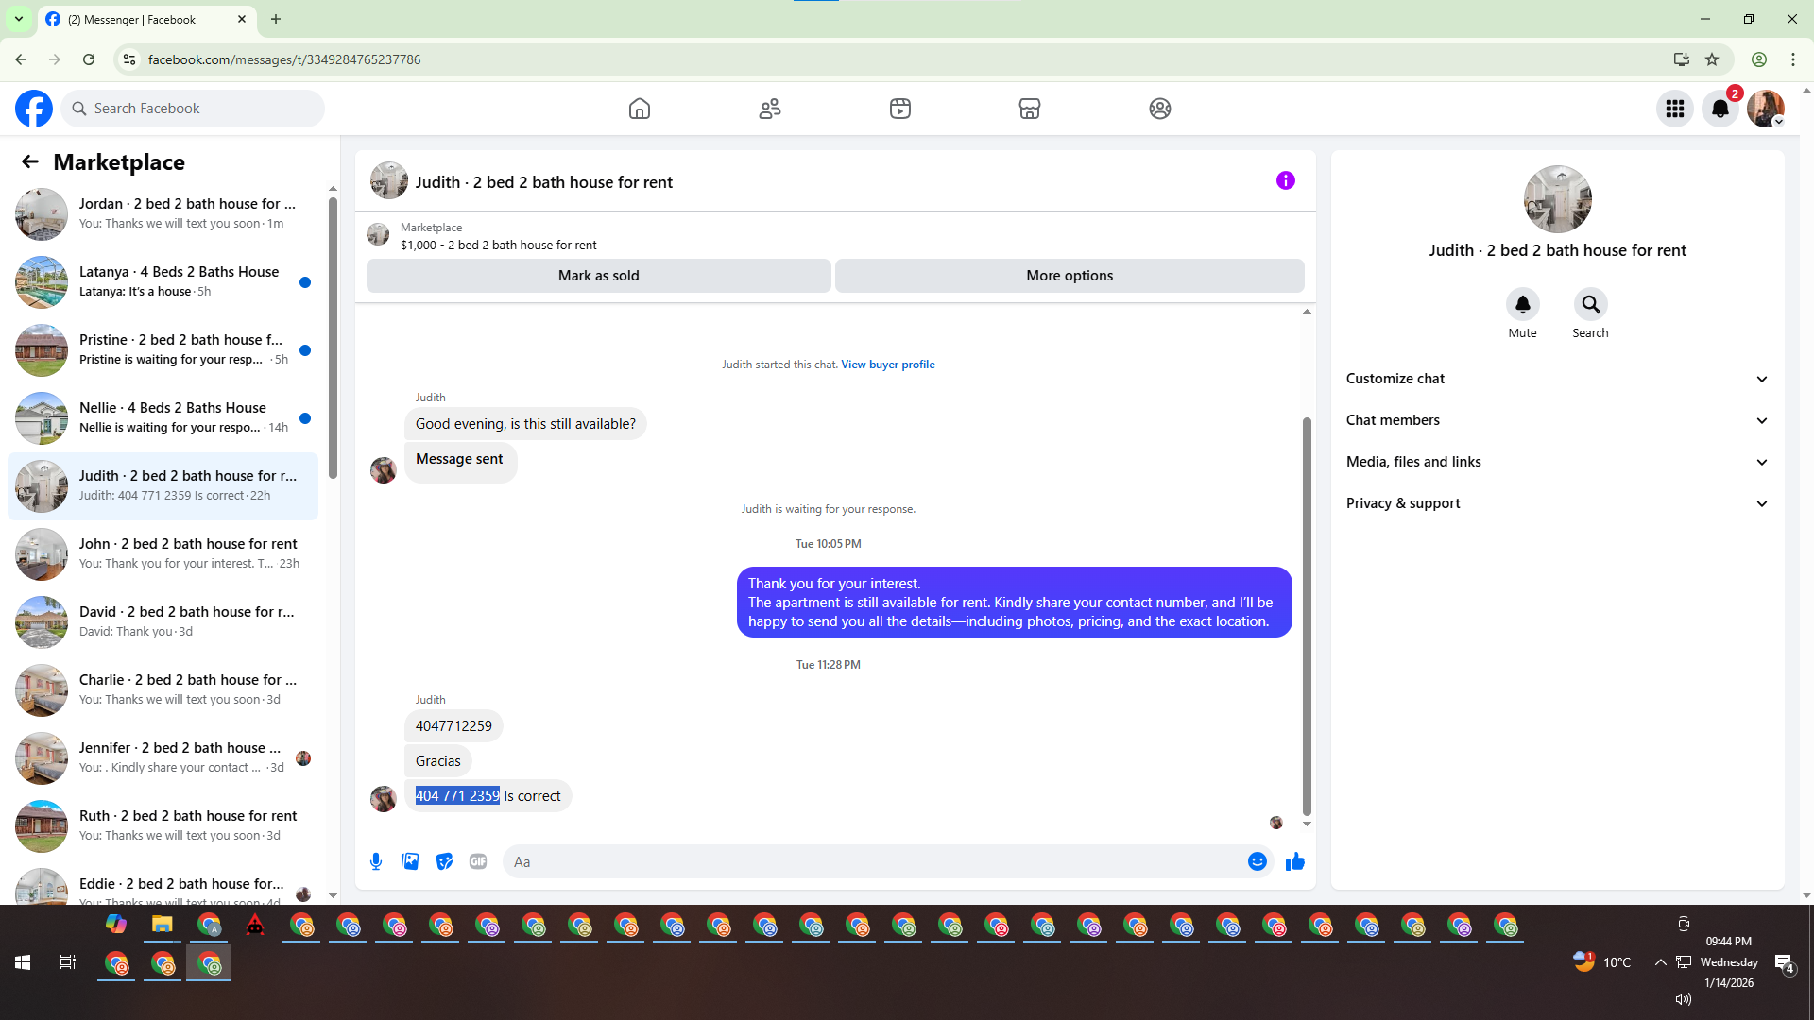Screen dimensions: 1814x1020
Task: Click the chat list vertical scrollbar
Action: [x=333, y=340]
